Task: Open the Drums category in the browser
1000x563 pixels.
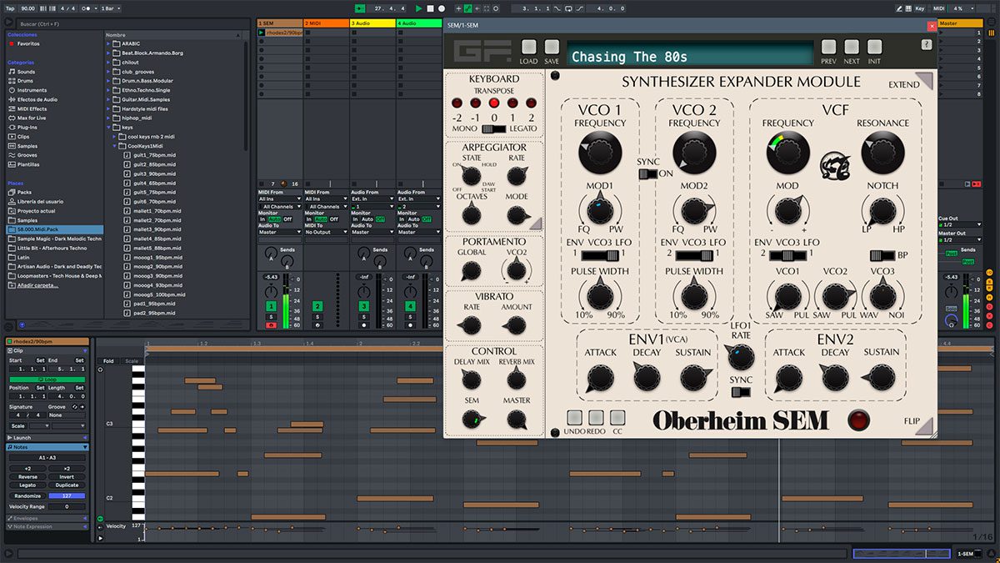Action: (27, 81)
